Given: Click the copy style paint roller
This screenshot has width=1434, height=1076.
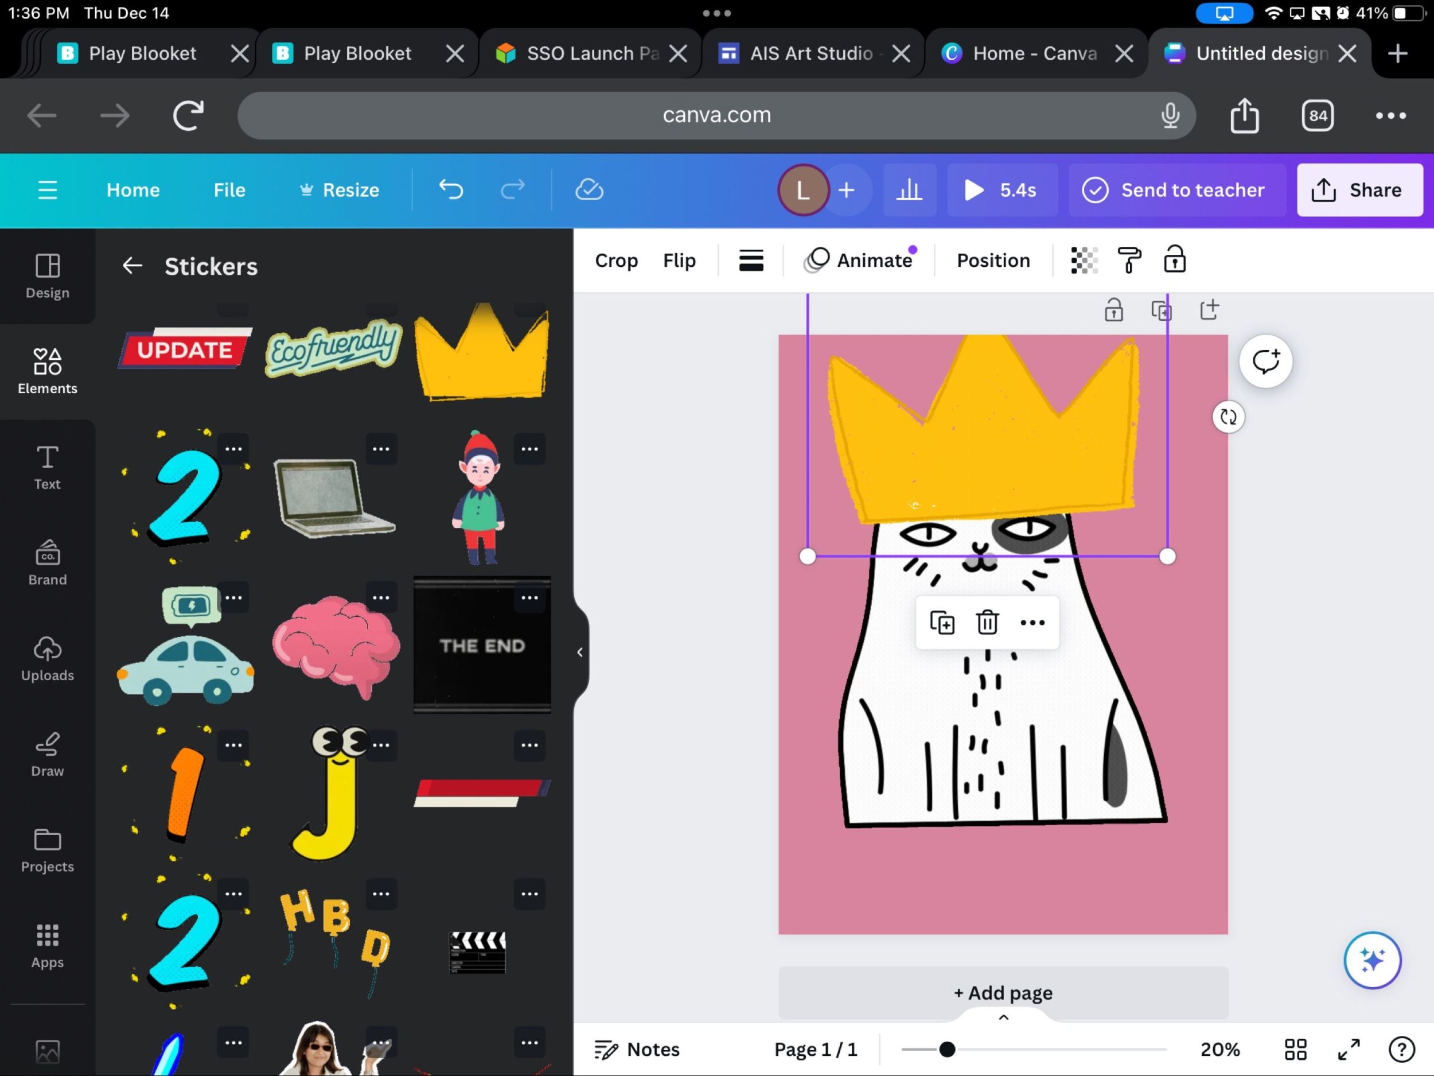Looking at the screenshot, I should (1129, 260).
